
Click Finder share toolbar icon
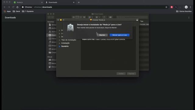tap(104, 17)
